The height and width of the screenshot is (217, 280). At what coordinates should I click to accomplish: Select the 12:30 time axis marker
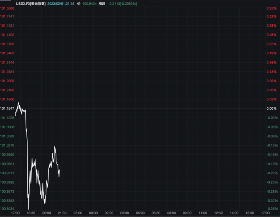coord(218,213)
